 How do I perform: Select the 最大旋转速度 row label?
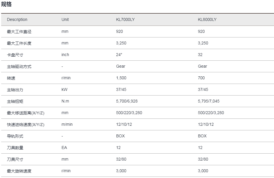[19, 171]
